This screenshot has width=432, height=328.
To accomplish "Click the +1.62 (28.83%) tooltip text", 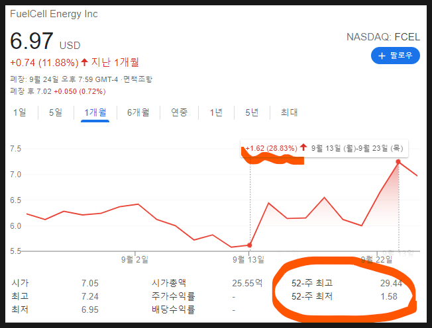I will 272,149.
